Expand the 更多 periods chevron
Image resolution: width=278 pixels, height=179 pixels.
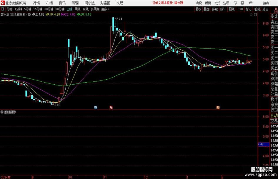109,9
